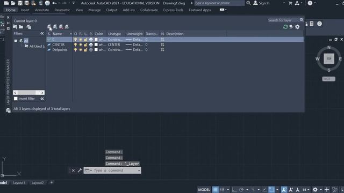This screenshot has height=193, width=344.
Task: Open file icon in quick access toolbar
Action: [x=13, y=3]
